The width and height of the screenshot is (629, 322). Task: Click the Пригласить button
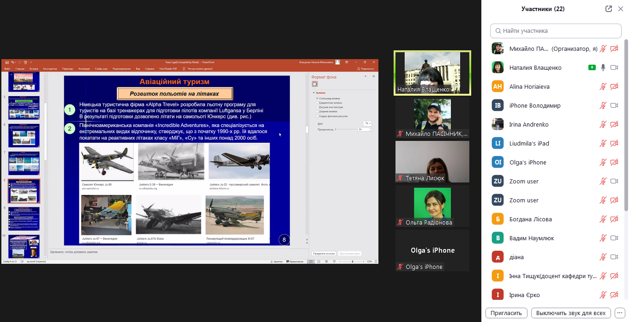coord(506,313)
